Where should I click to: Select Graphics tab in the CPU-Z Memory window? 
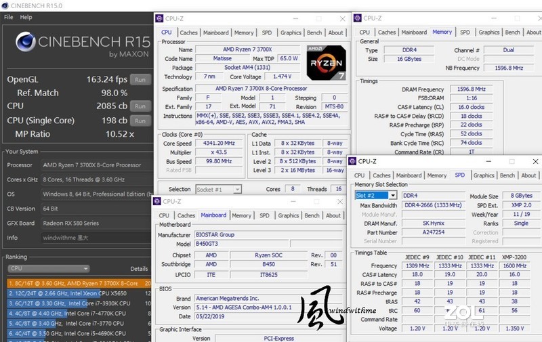point(488,32)
